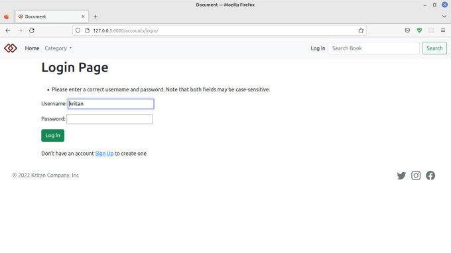Click Log In link in navbar
This screenshot has height=253, width=451.
pyautogui.click(x=318, y=48)
